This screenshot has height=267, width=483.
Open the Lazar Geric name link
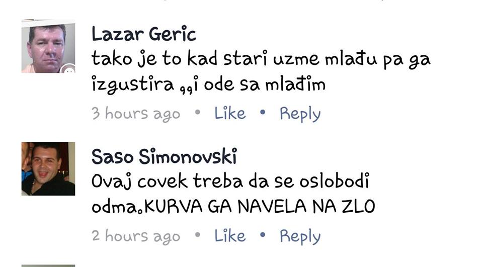click(144, 34)
